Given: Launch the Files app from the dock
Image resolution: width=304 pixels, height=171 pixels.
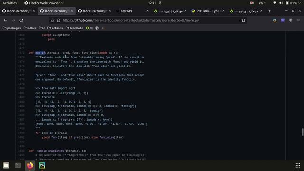Looking at the screenshot, I should click(6, 165).
